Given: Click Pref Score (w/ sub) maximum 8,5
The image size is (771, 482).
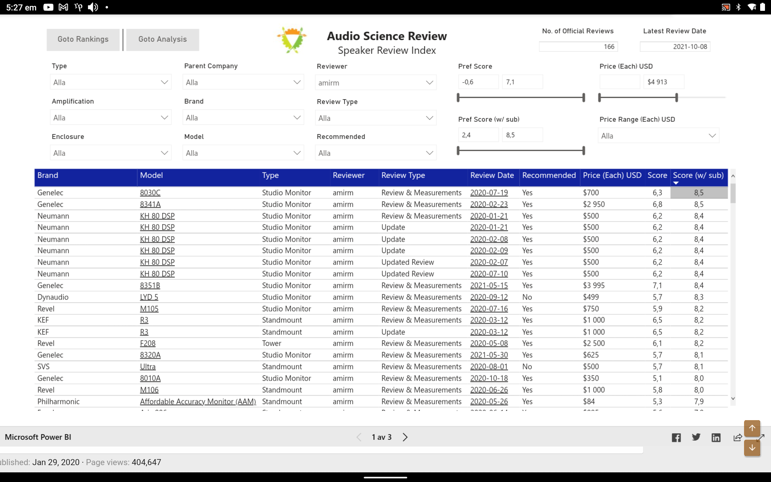Looking at the screenshot, I should pyautogui.click(x=522, y=135).
